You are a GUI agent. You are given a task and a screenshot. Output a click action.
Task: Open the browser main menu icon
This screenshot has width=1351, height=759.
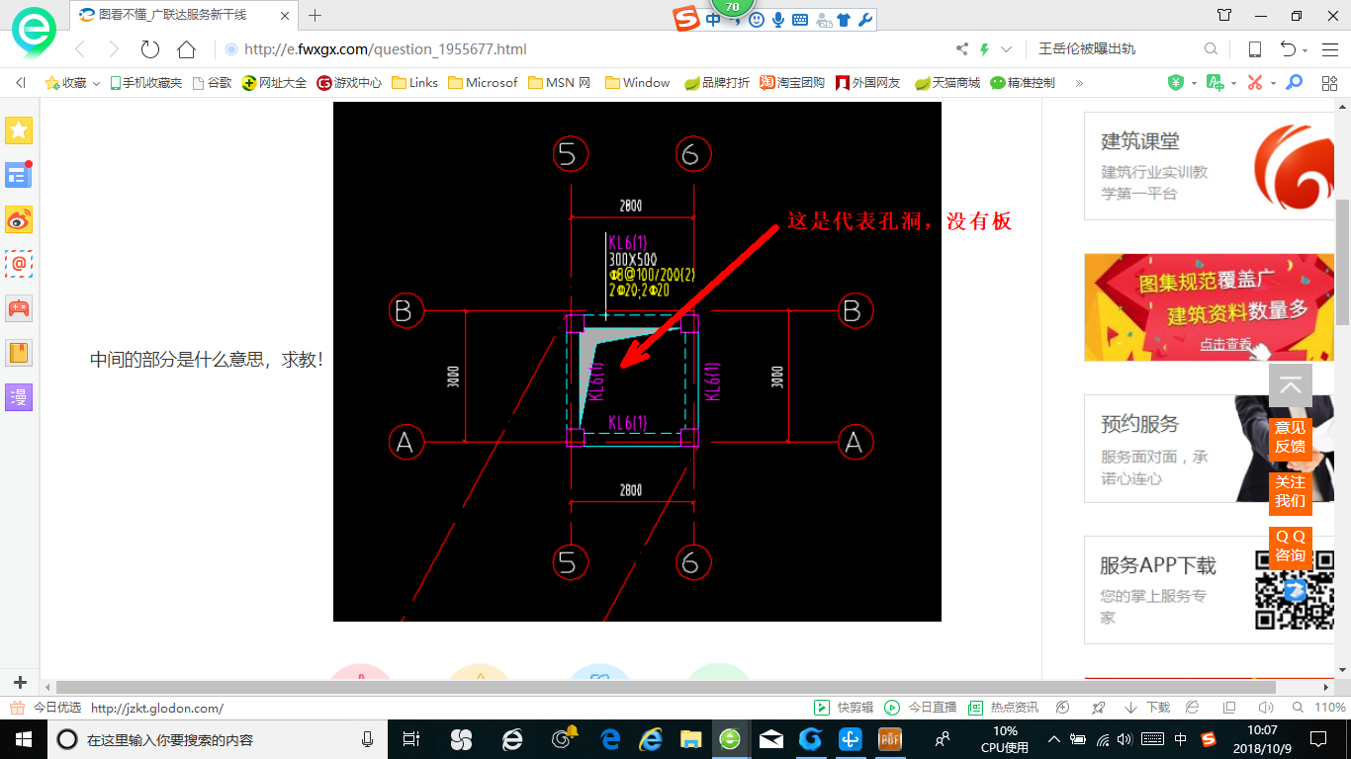1329,49
